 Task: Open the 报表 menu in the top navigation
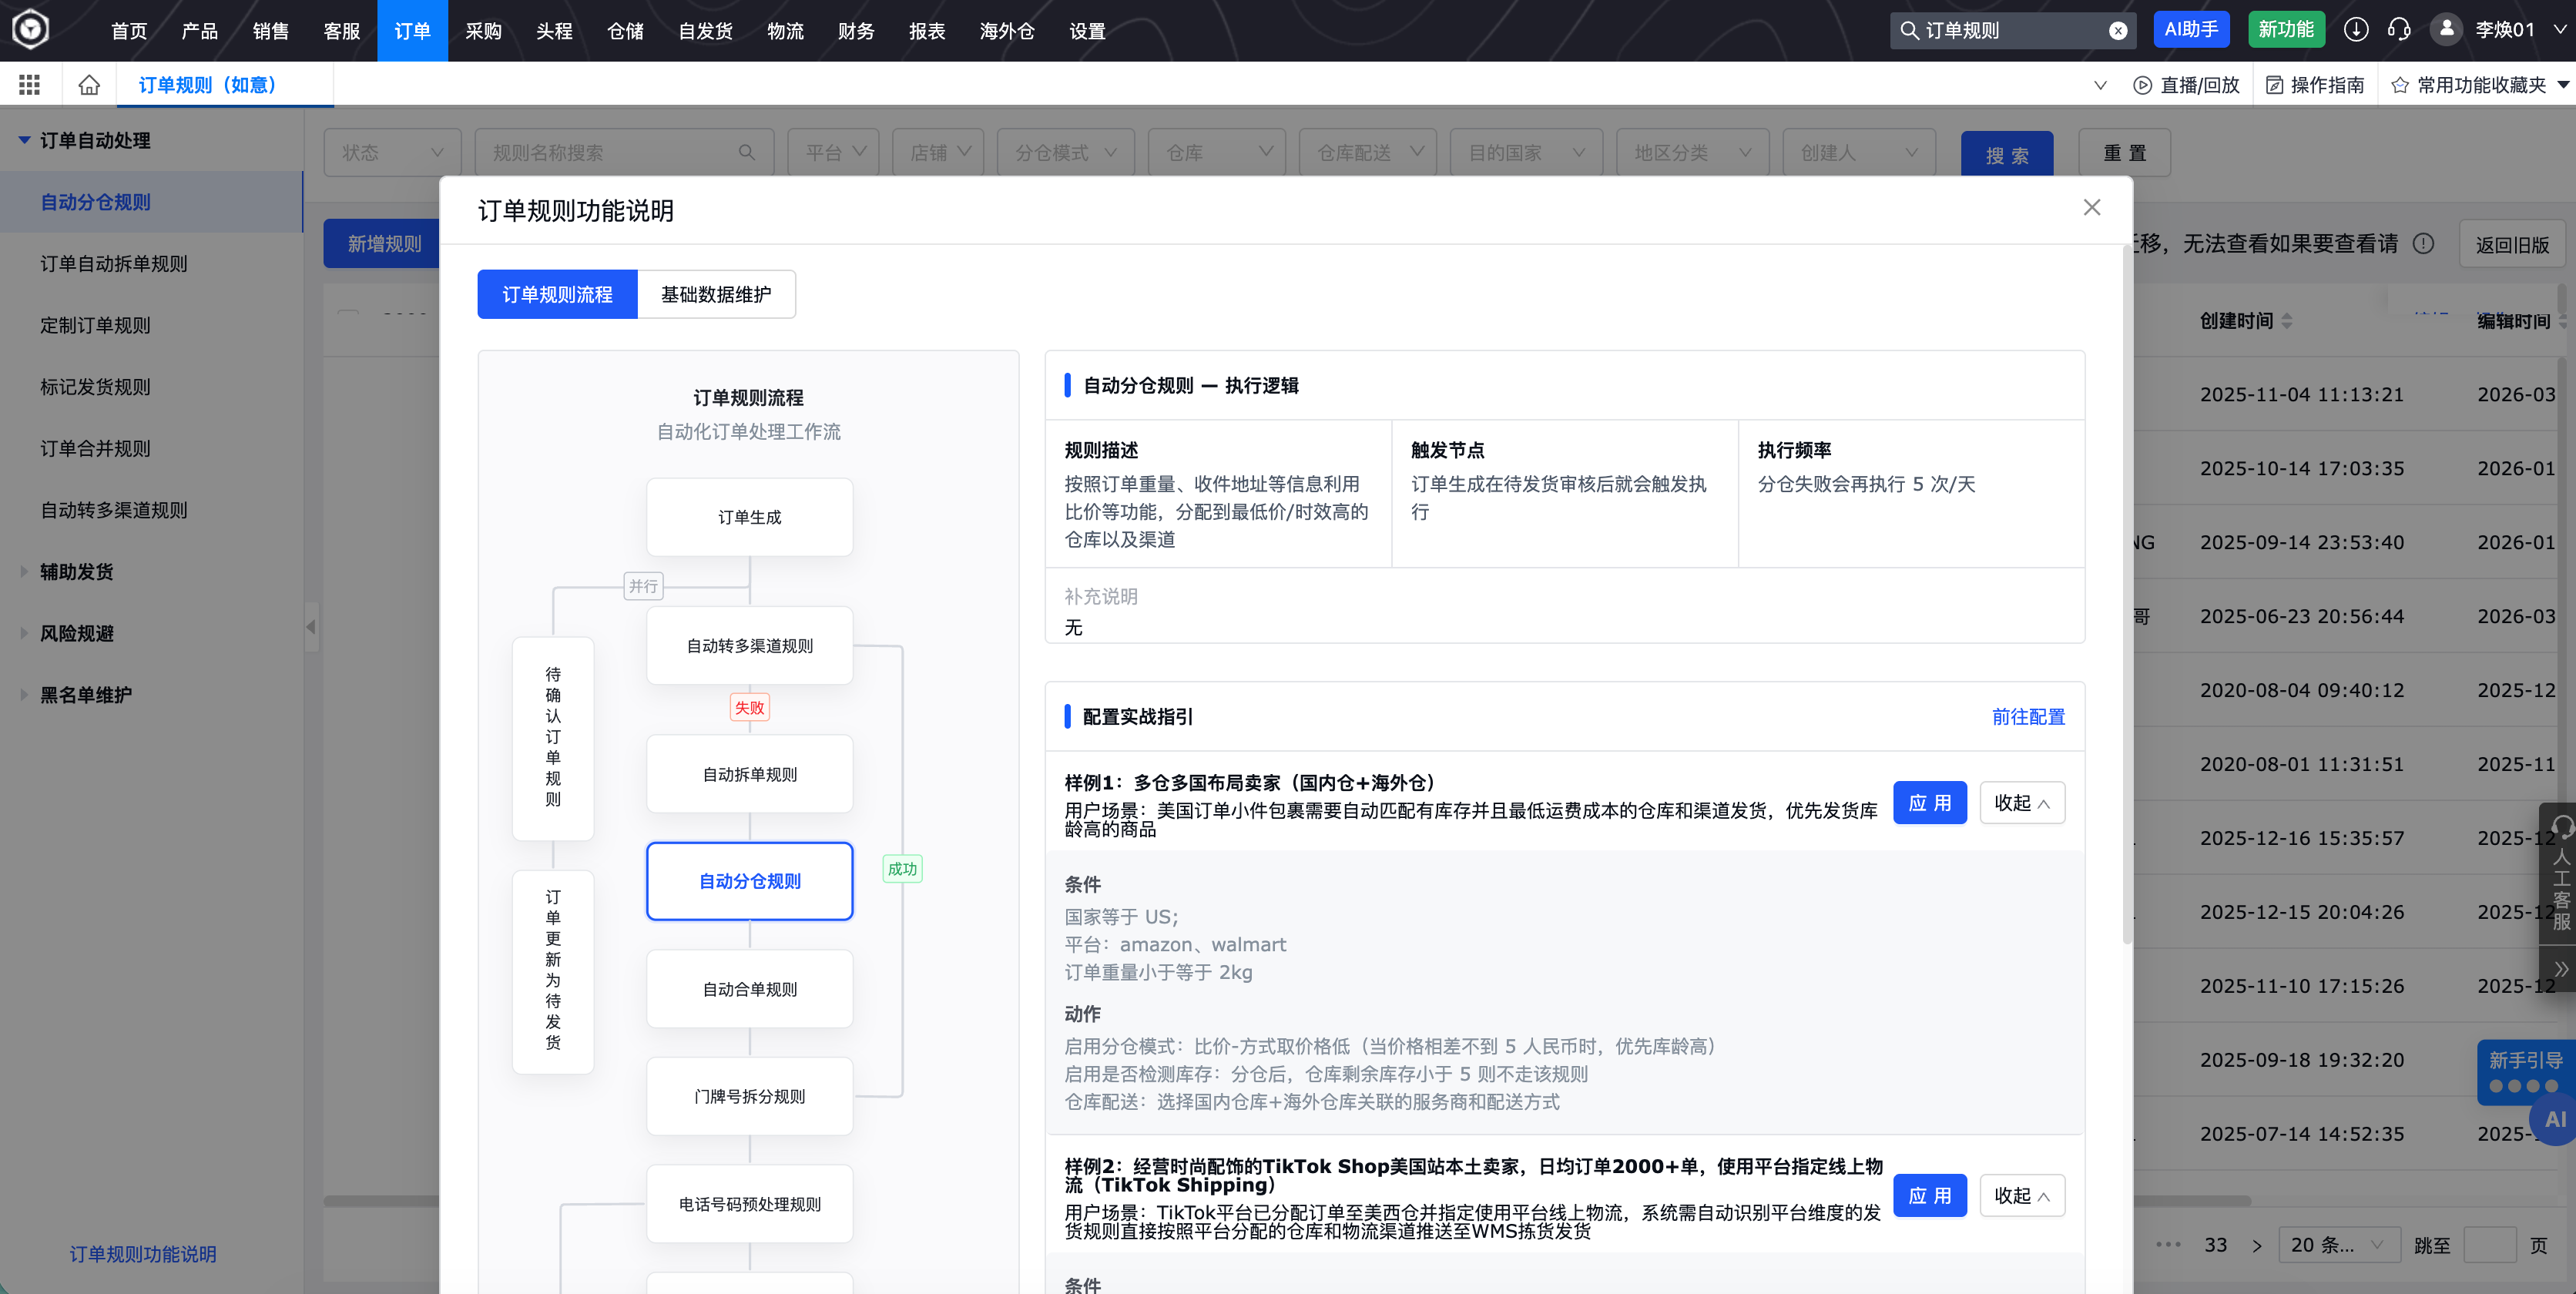click(x=928, y=30)
